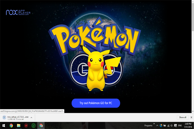Open the Action Center notifications icon
Image resolution: width=194 pixels, height=129 pixels.
click(176, 126)
